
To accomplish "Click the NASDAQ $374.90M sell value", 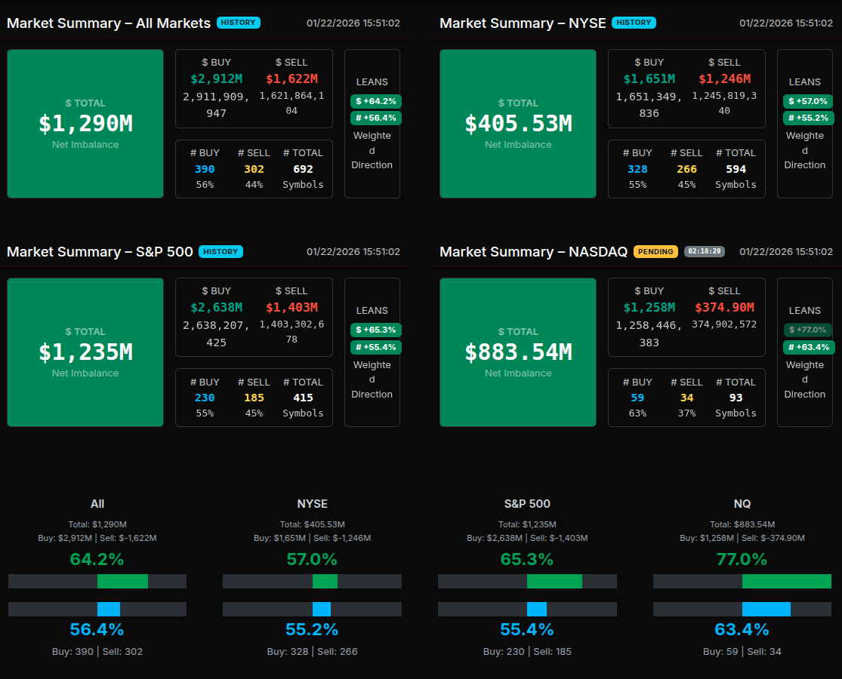I will tap(725, 307).
